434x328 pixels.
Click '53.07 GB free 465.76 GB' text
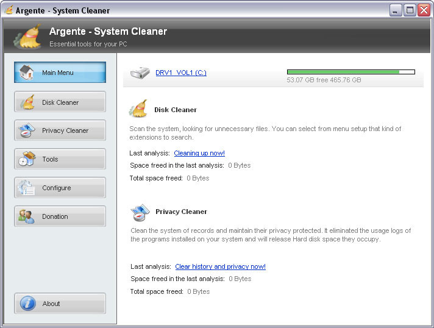tap(324, 80)
